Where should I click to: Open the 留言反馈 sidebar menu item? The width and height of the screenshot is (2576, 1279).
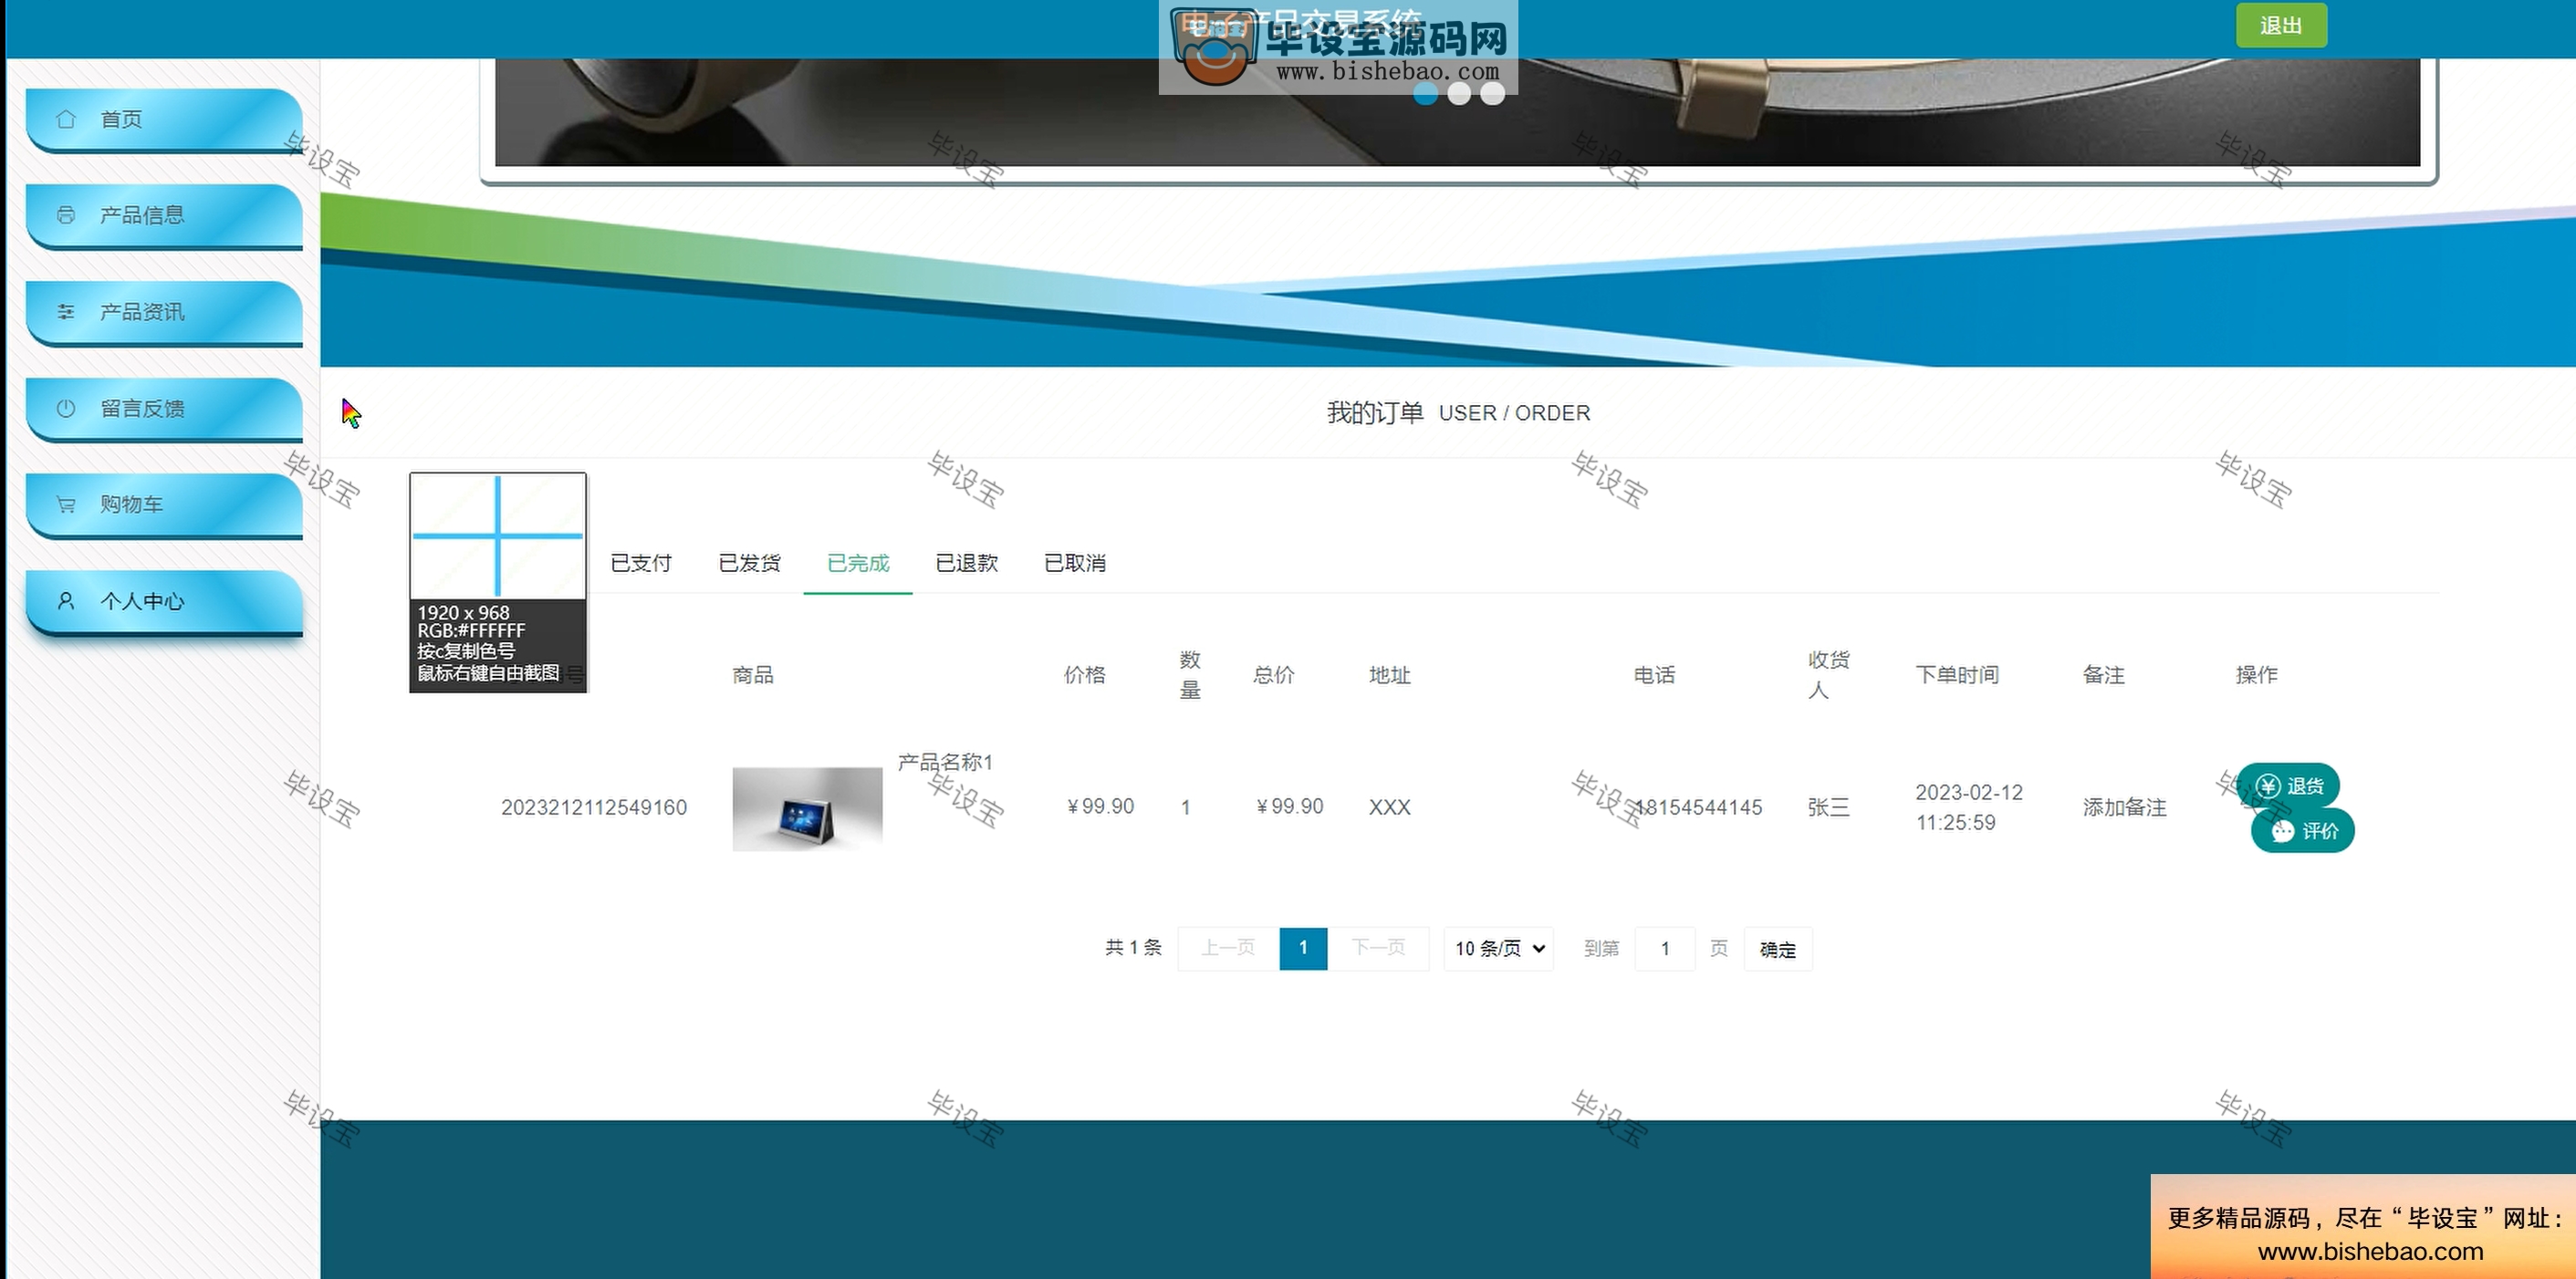coord(164,409)
